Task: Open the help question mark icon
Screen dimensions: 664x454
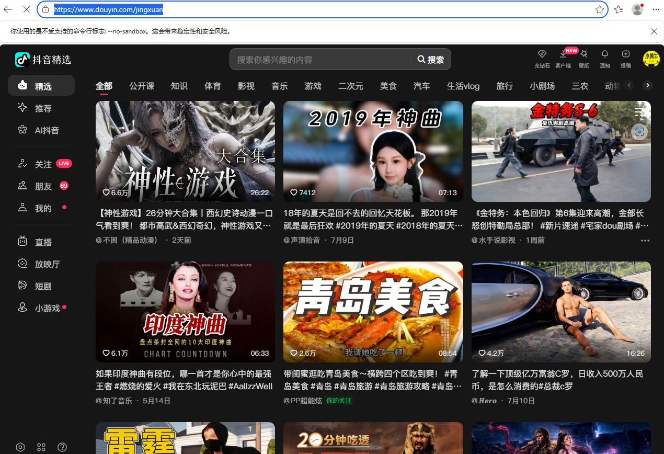Action: (x=62, y=447)
